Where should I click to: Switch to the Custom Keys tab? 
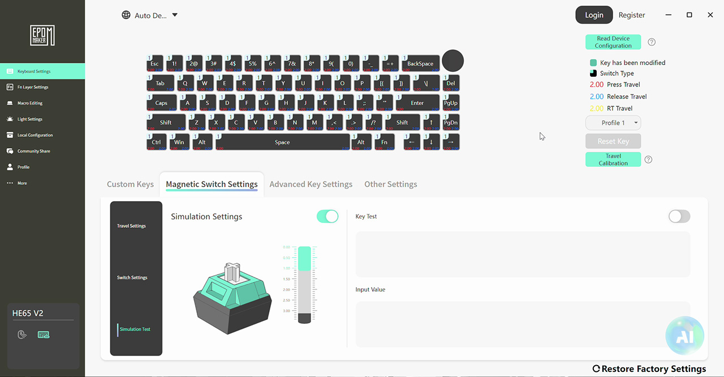coord(130,184)
